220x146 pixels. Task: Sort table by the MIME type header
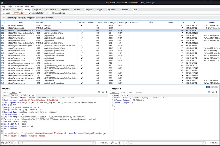pyautogui.click(x=123, y=22)
